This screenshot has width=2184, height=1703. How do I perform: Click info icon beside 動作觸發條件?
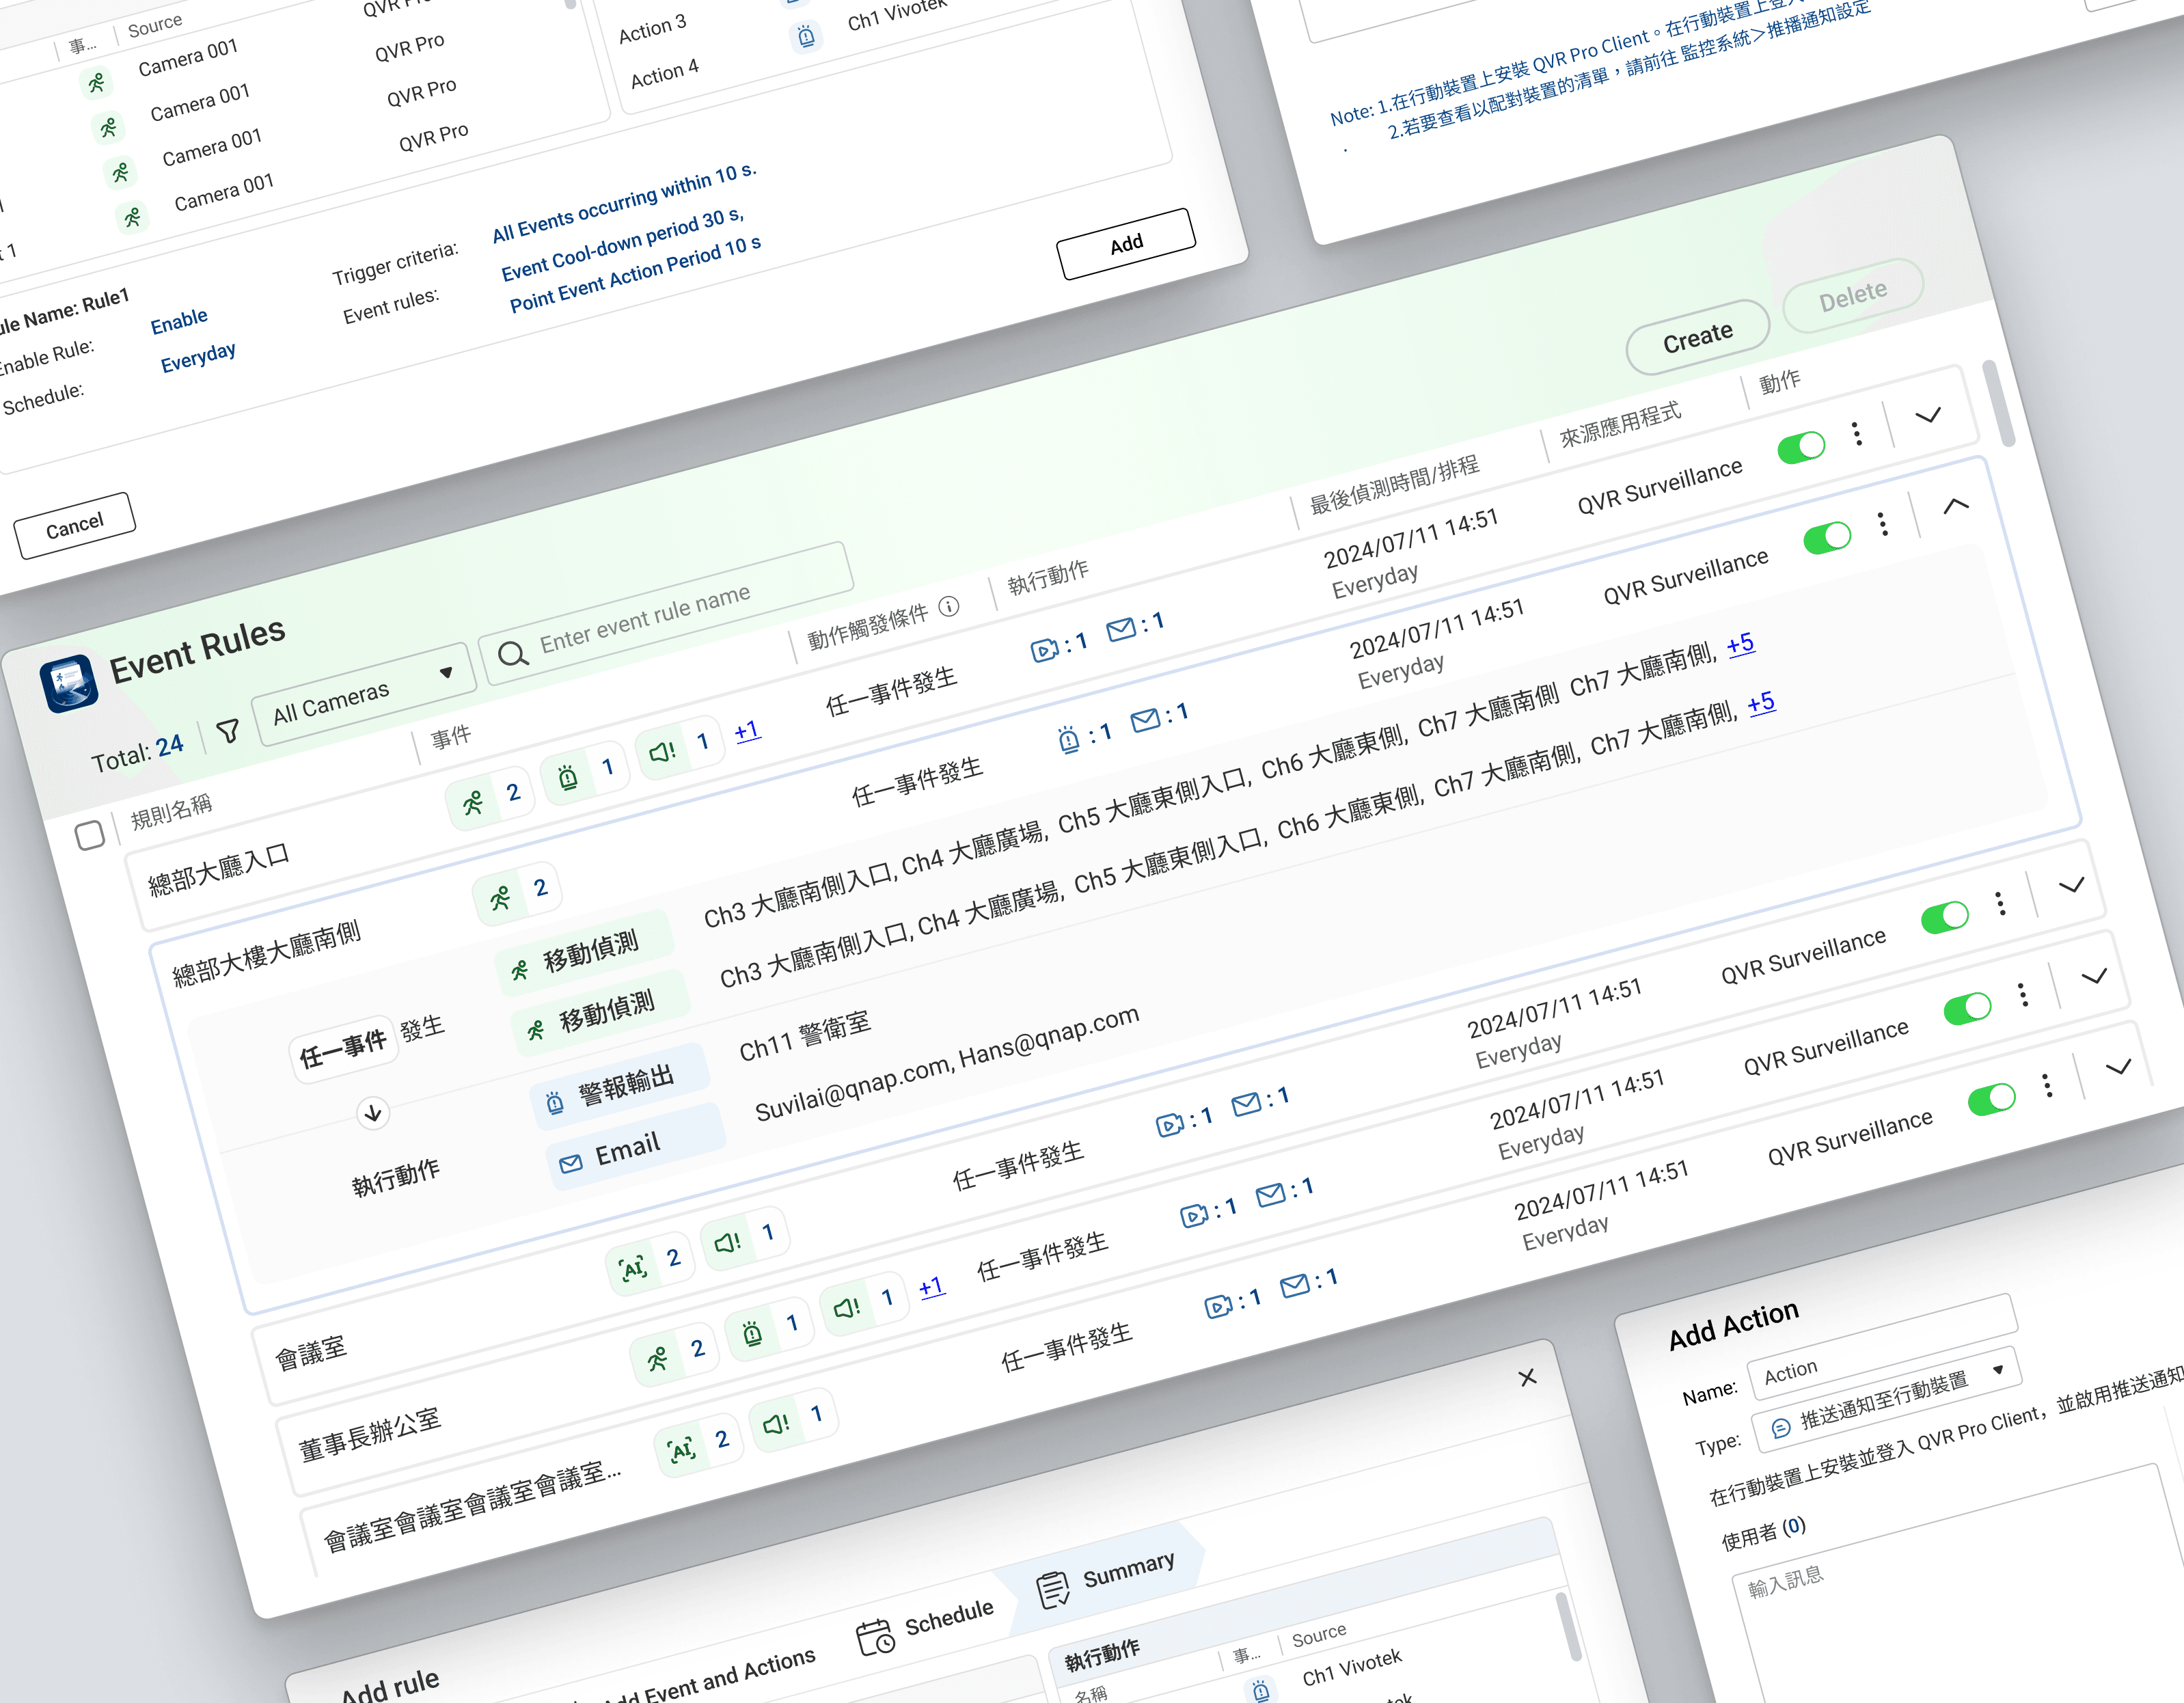point(949,606)
